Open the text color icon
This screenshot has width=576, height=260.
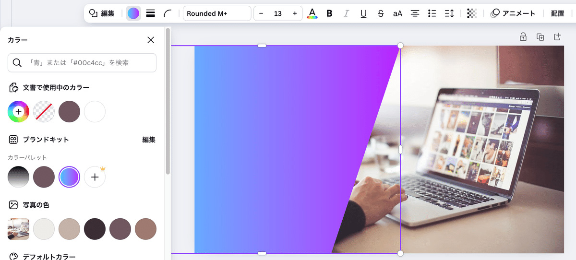(x=312, y=13)
